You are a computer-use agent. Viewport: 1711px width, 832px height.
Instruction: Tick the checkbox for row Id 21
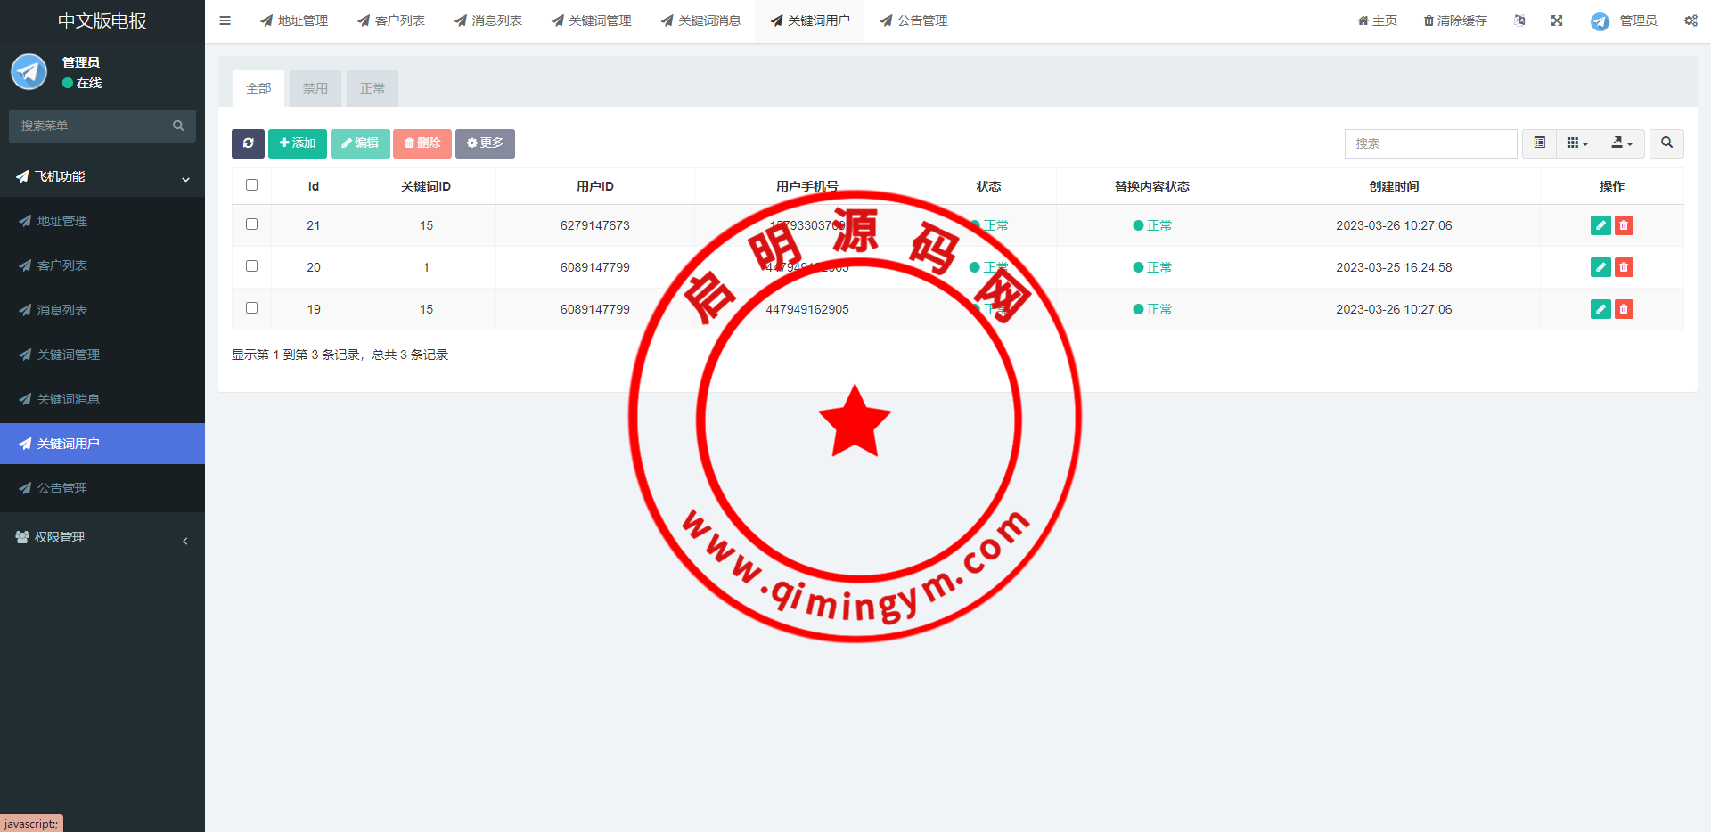point(251,224)
